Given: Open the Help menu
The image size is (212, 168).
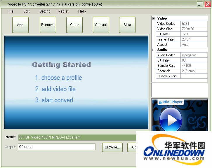Looking at the screenshot, I should point(82,11).
